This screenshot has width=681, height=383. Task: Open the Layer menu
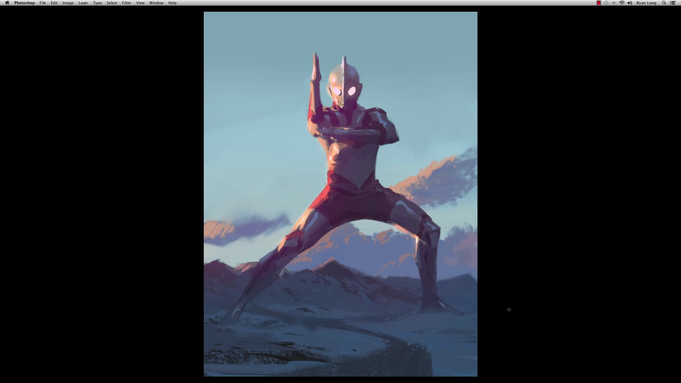(x=84, y=3)
